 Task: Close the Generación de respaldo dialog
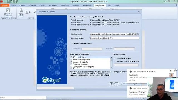(x=139, y=12)
